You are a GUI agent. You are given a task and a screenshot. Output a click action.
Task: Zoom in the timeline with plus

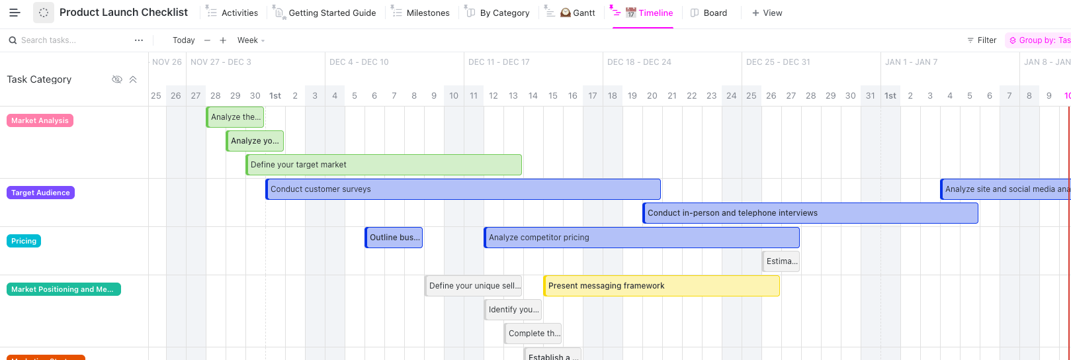coord(223,40)
